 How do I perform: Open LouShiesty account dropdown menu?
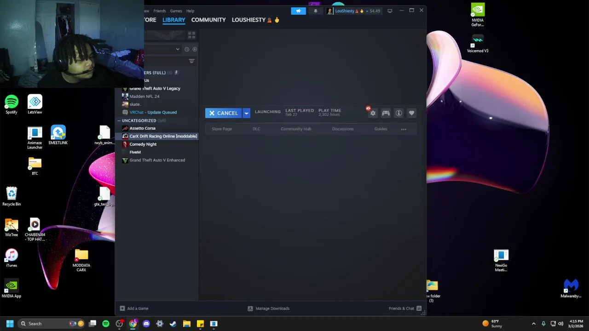[x=353, y=11]
